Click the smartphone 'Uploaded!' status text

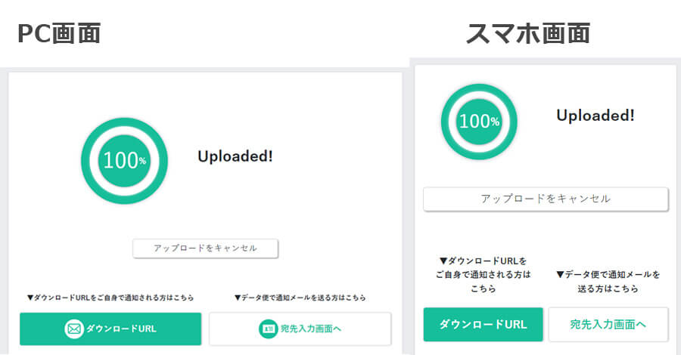[595, 116]
